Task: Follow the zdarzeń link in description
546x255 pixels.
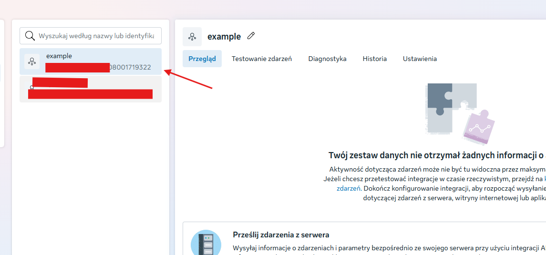Action: tap(349, 189)
